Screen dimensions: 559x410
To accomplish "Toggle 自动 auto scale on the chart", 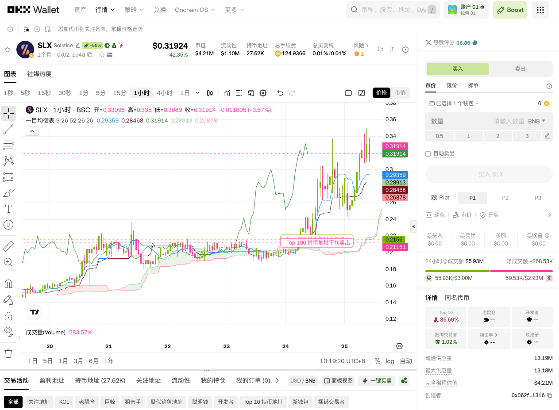I will [406, 361].
